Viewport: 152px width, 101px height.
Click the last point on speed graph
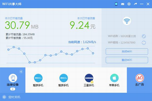(93, 53)
